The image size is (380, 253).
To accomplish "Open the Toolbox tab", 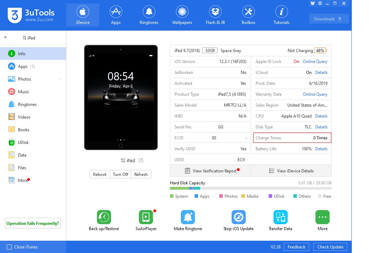I will [x=248, y=15].
